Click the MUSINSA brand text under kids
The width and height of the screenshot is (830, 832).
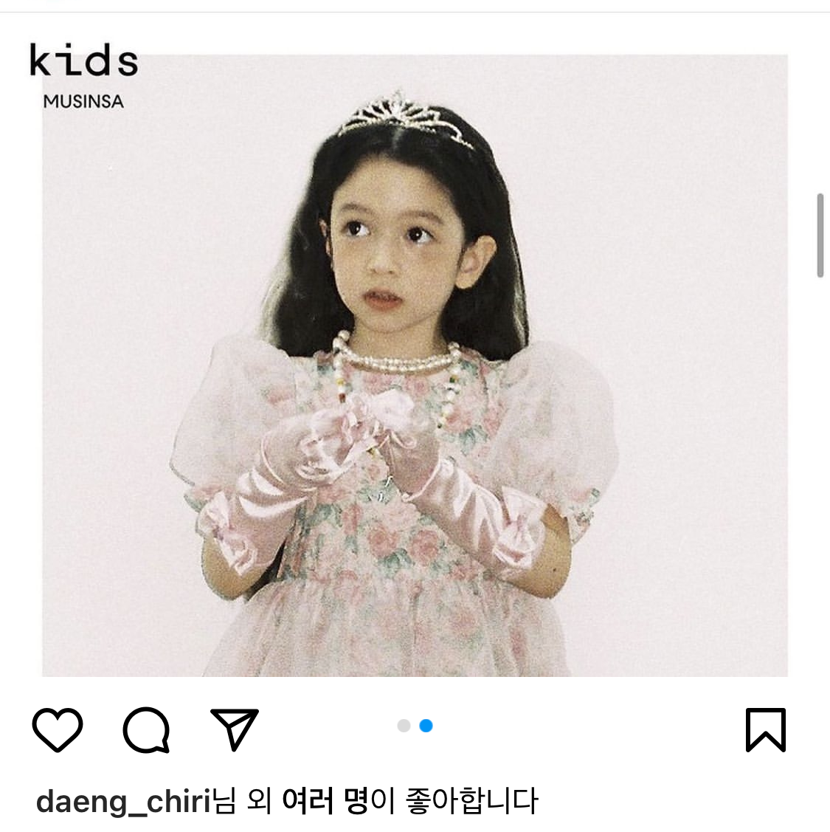pyautogui.click(x=83, y=101)
